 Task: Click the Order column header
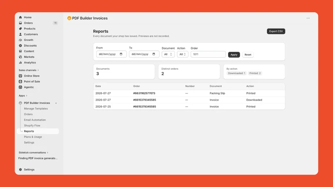(x=137, y=86)
